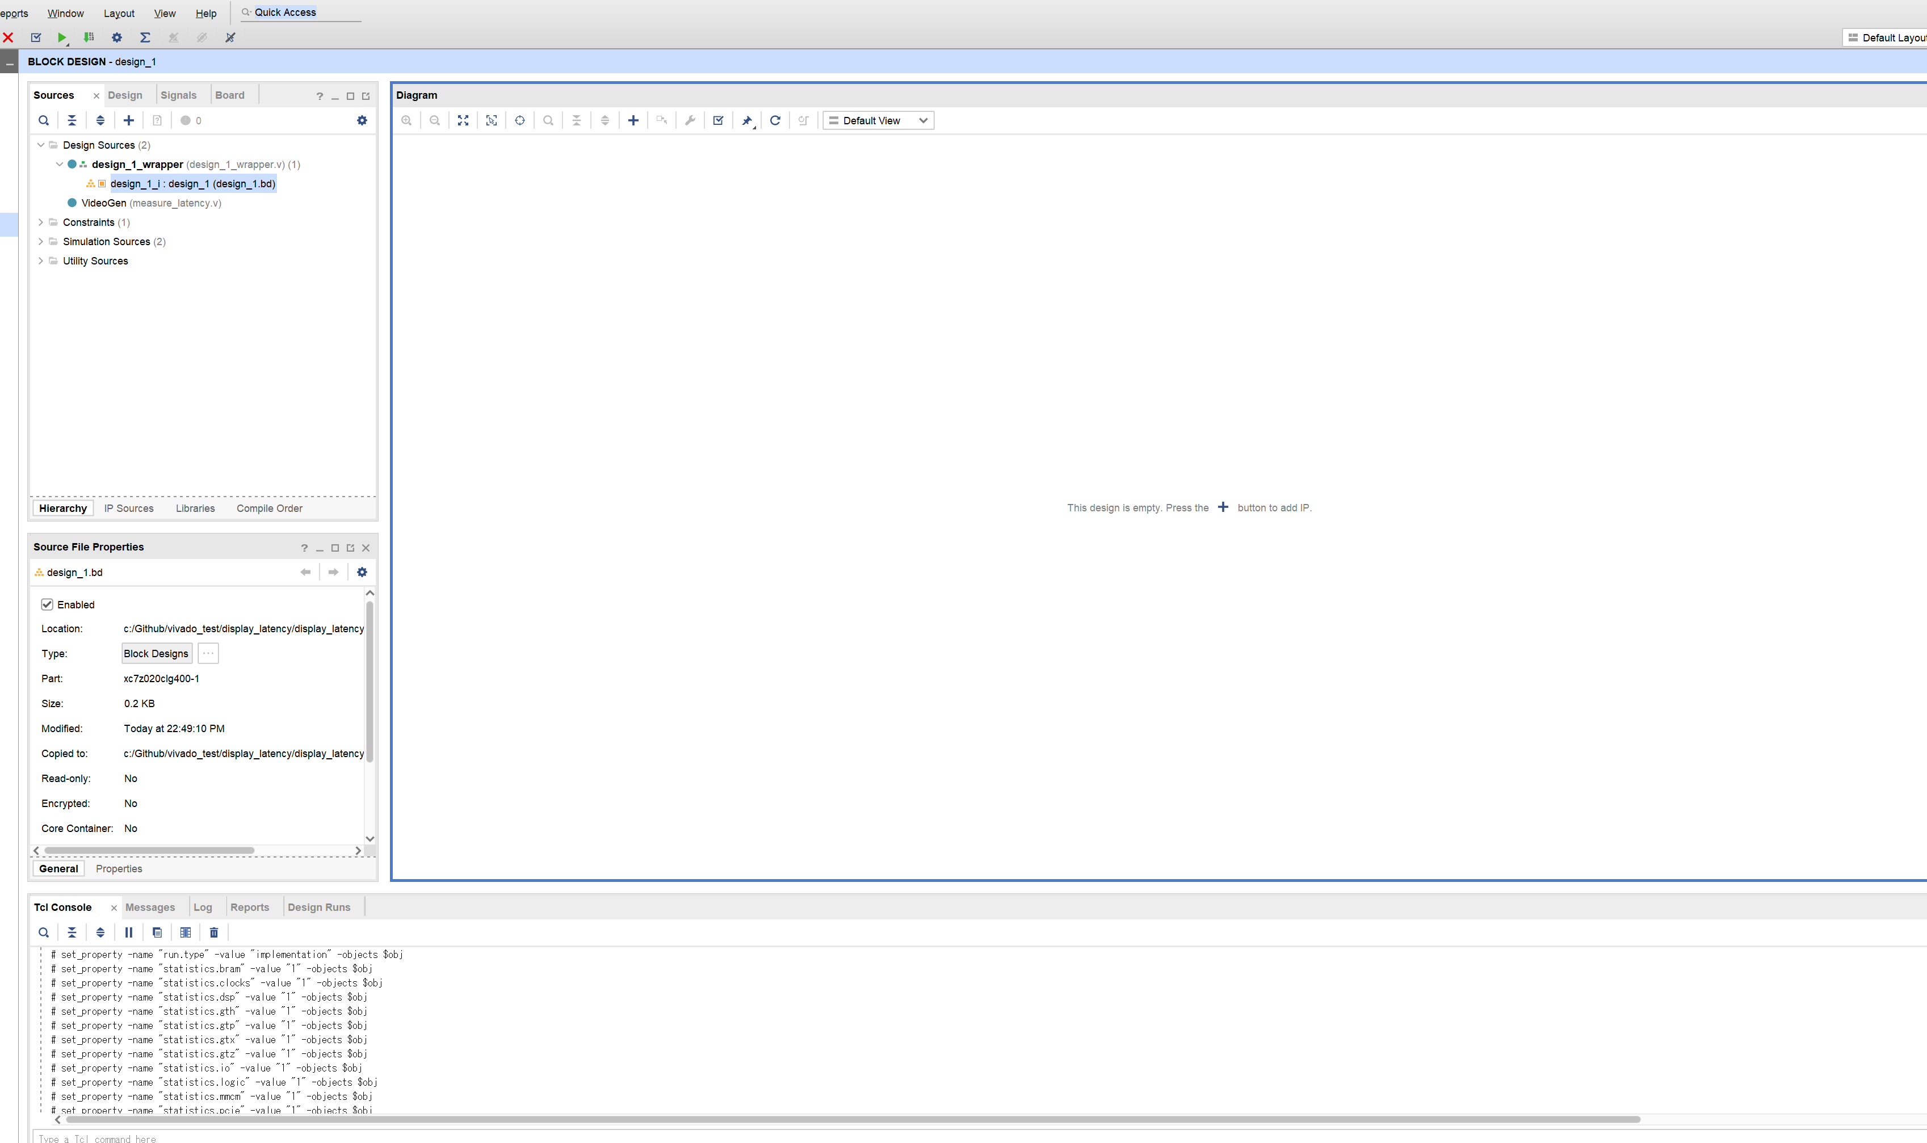Open the Default View dropdown
The height and width of the screenshot is (1143, 1927).
[878, 120]
